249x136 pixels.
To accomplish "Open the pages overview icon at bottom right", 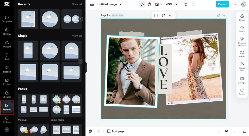I will [x=245, y=131].
